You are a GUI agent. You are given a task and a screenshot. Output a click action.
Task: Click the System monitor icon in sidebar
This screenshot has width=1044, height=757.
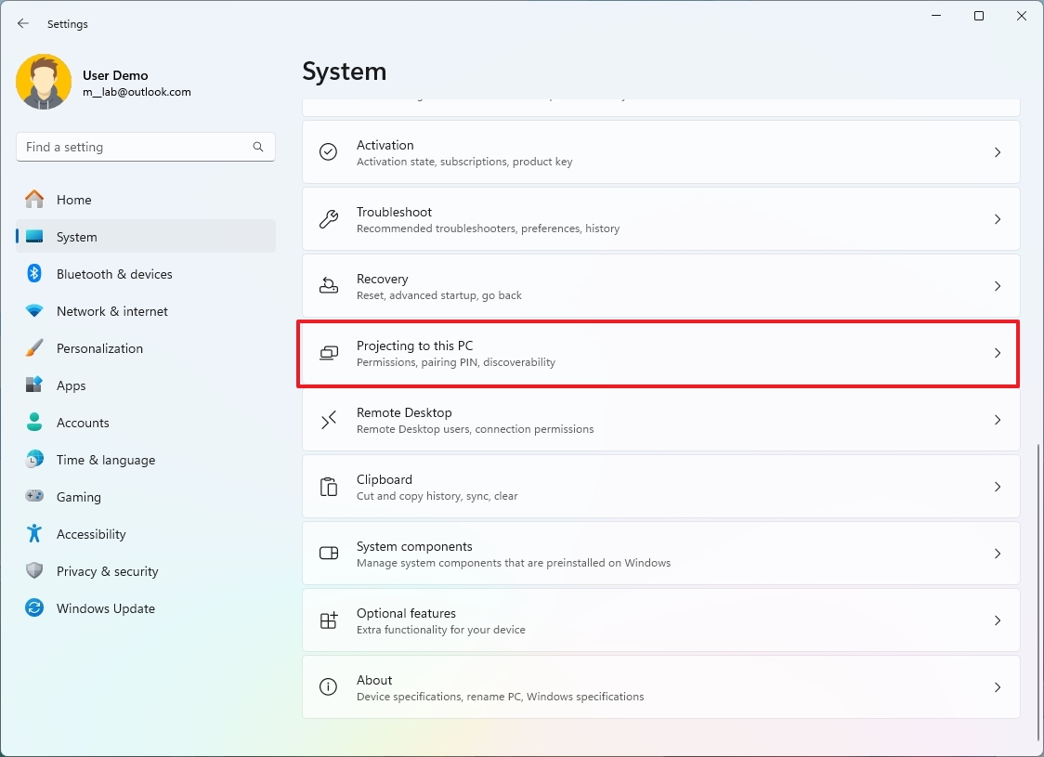point(34,236)
